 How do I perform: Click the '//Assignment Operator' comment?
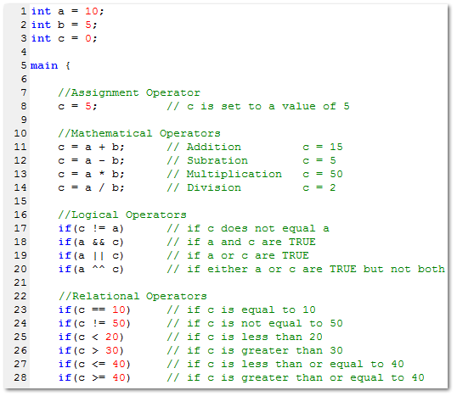[129, 92]
